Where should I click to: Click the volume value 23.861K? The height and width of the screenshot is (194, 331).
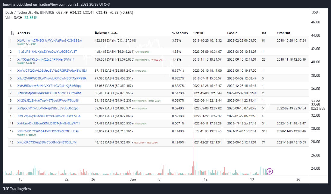click(31, 18)
